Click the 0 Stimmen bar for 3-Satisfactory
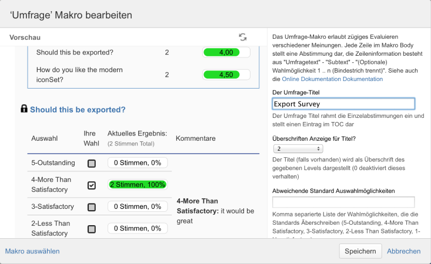This screenshot has width=431, height=264. pos(138,207)
